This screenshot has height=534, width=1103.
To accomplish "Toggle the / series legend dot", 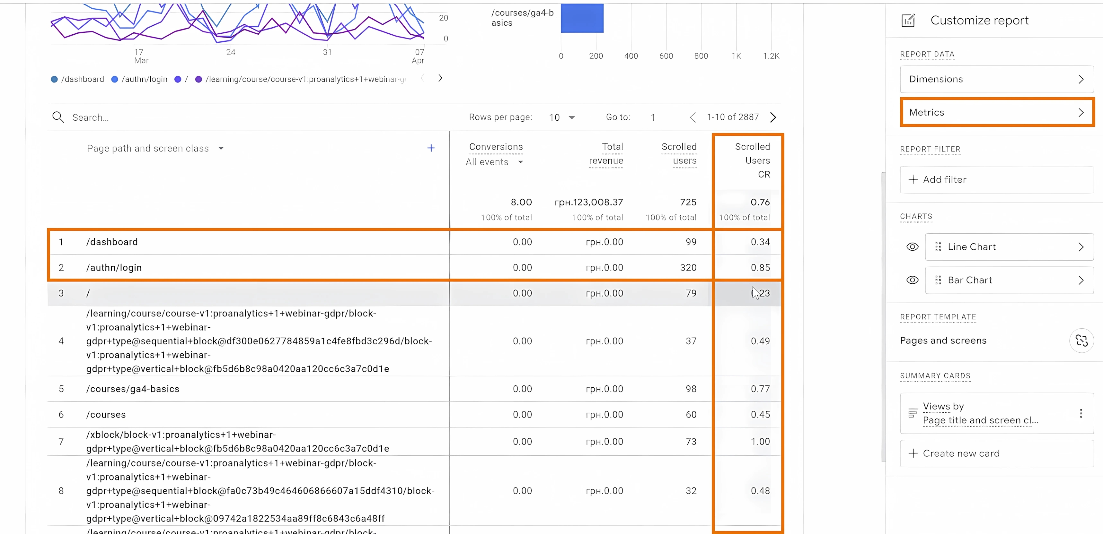I will (x=178, y=79).
